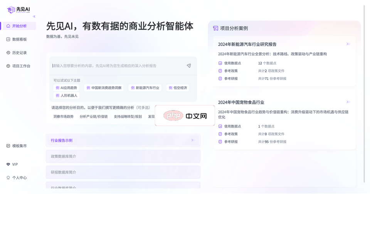Image resolution: width=370 pixels, height=231 pixels.
Task: Click 参考政策 icon in 宠物食品 card
Action: 220,134
